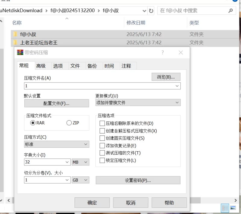
Task: Open the 切分为分卷 size dropdown
Action: [x=67, y=180]
